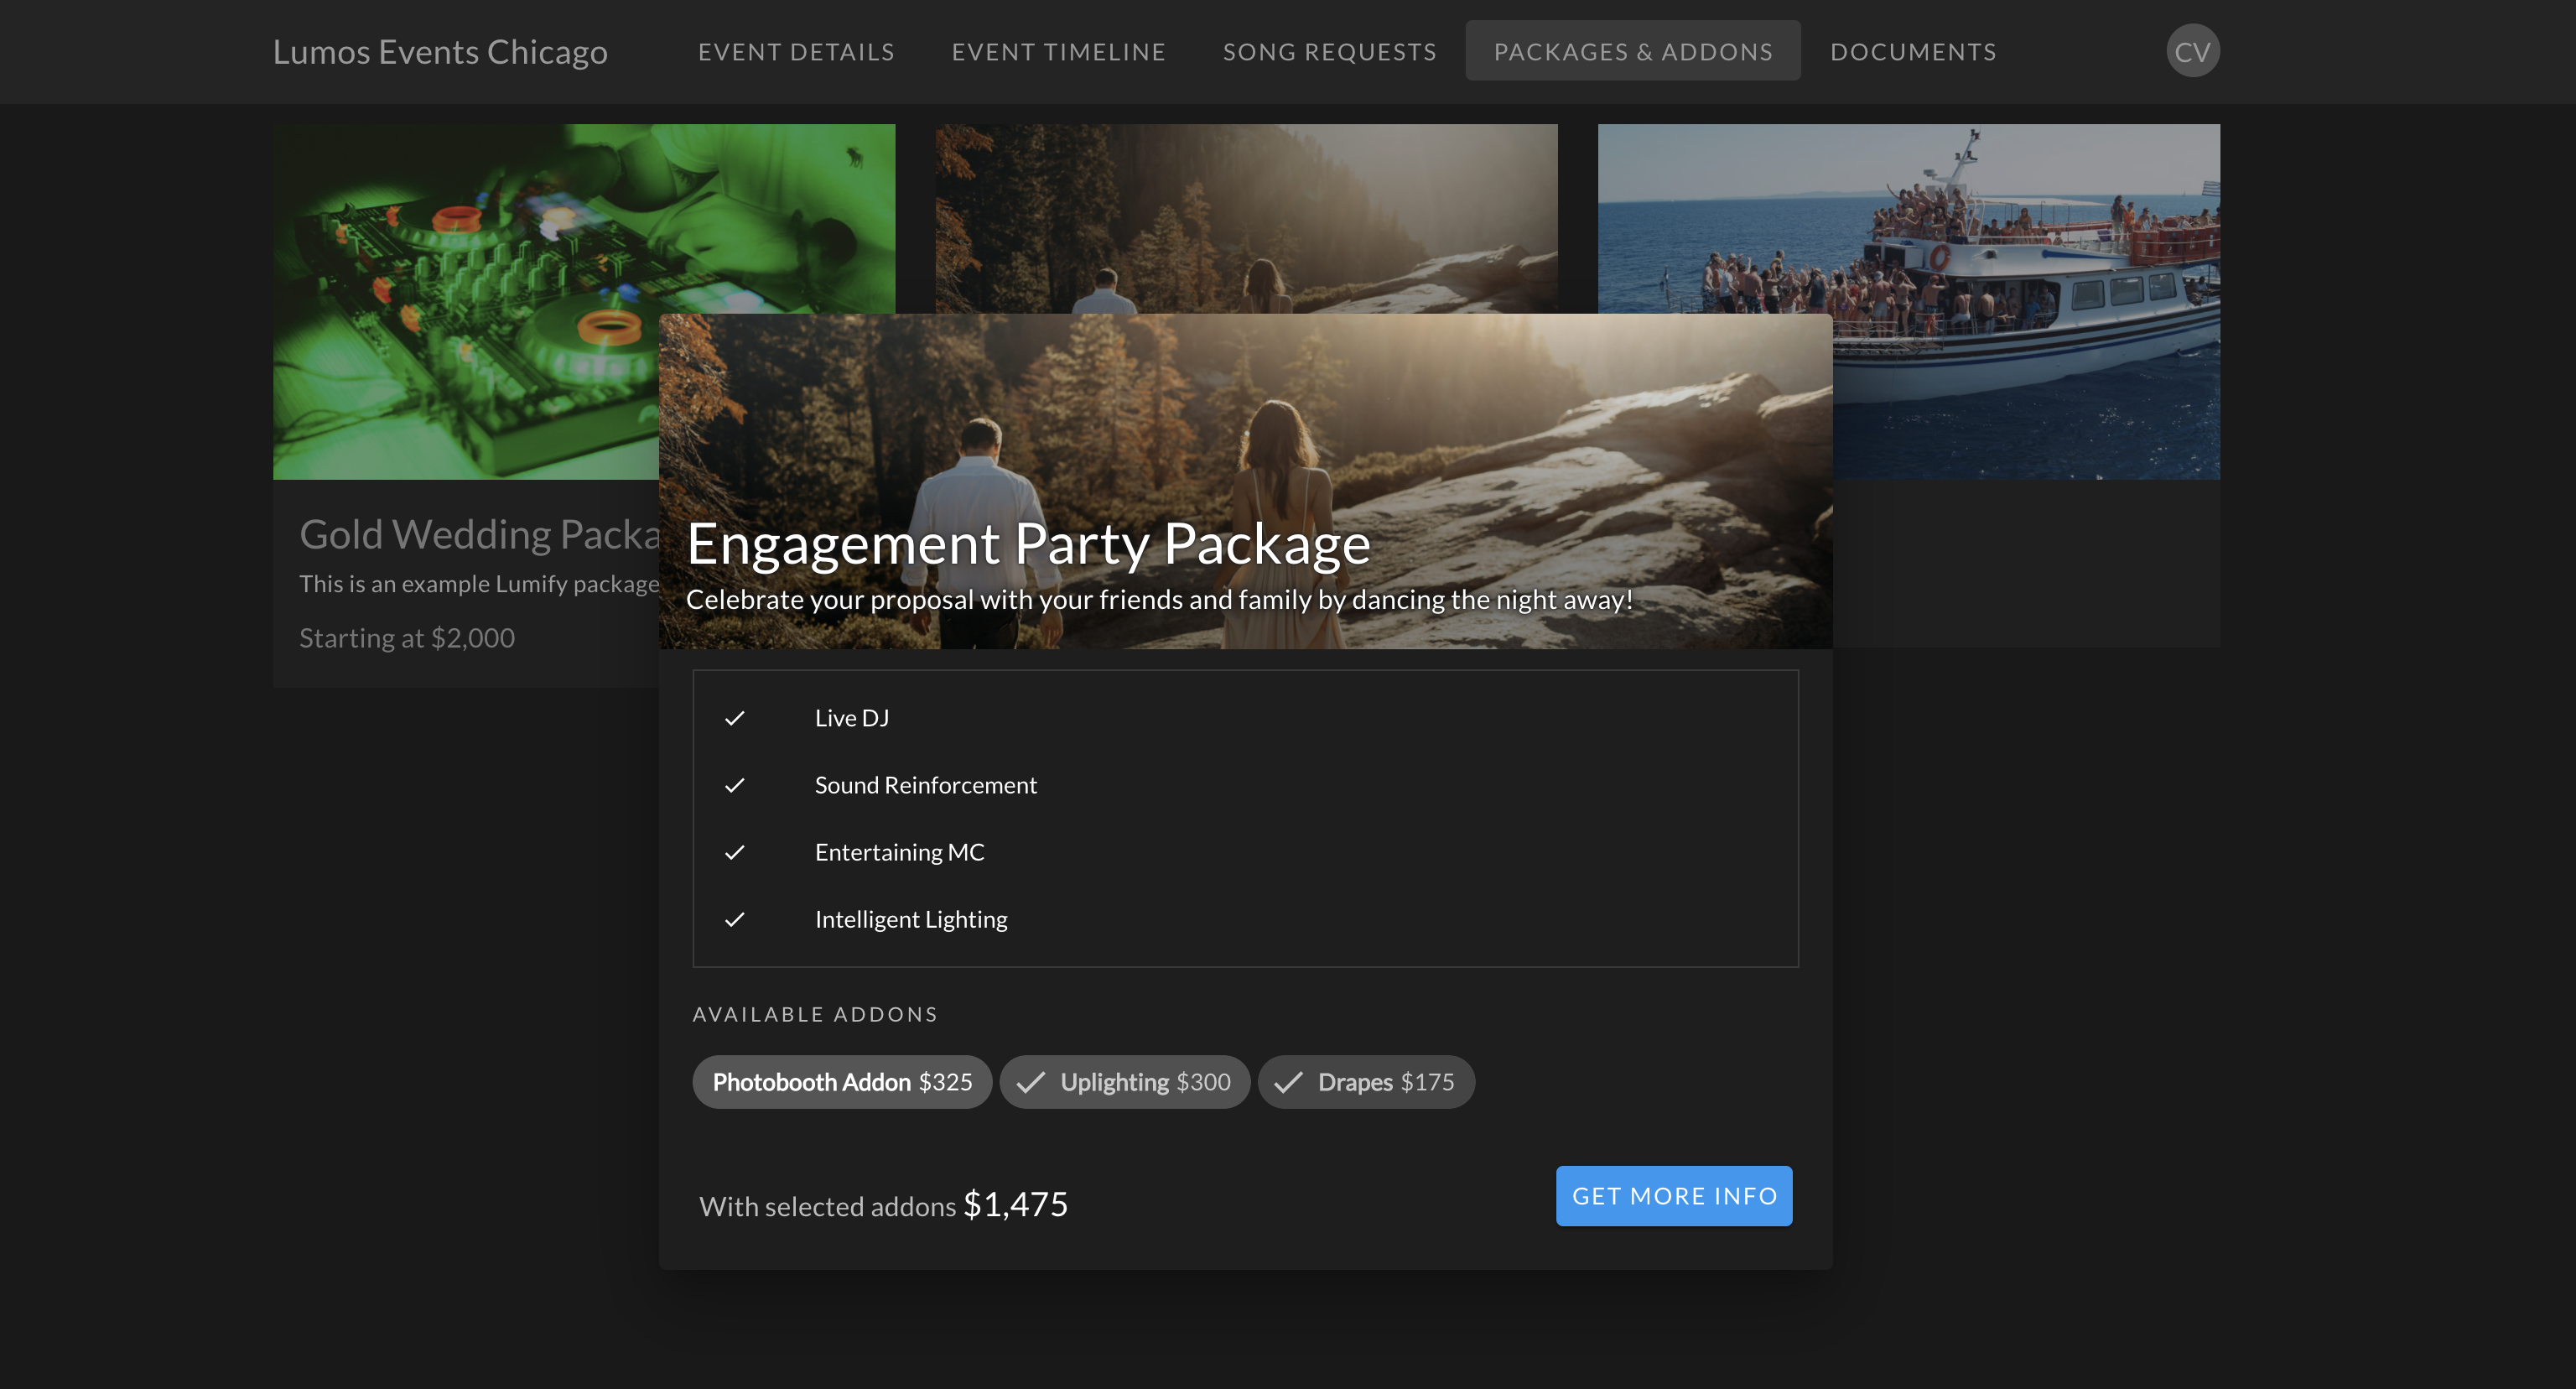
Task: Click the 'Engagement Party Package' title text
Action: [1028, 543]
